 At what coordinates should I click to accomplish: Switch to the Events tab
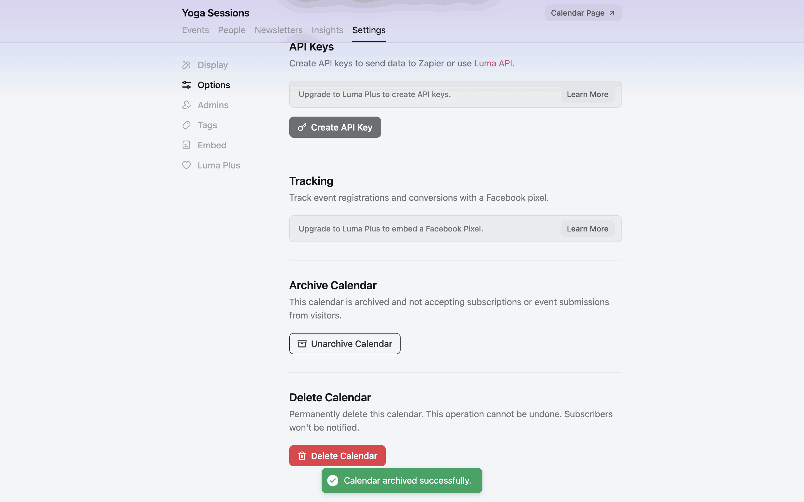coord(195,30)
